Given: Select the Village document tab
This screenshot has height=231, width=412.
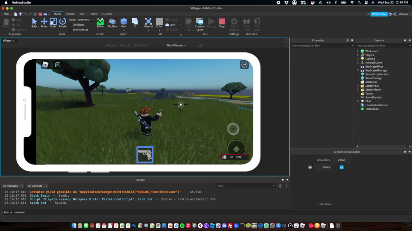Looking at the screenshot, I should [7, 41].
